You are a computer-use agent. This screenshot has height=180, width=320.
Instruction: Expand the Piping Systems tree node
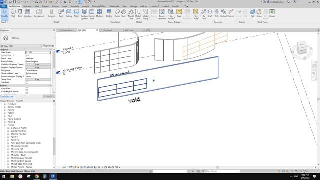5,119
